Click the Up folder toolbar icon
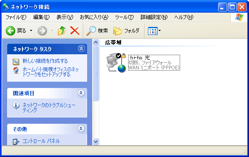This screenshot has height=157, width=249. (x=62, y=30)
